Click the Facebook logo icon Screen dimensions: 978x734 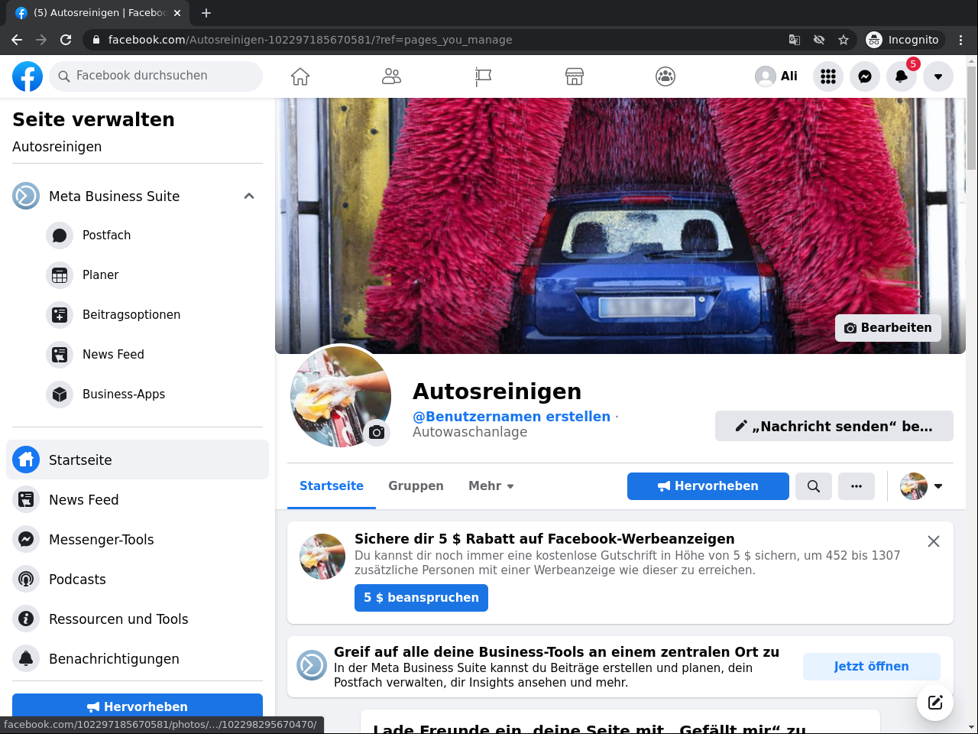click(x=28, y=76)
